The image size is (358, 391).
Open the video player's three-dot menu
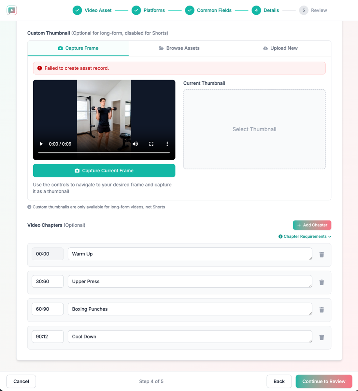(167, 144)
